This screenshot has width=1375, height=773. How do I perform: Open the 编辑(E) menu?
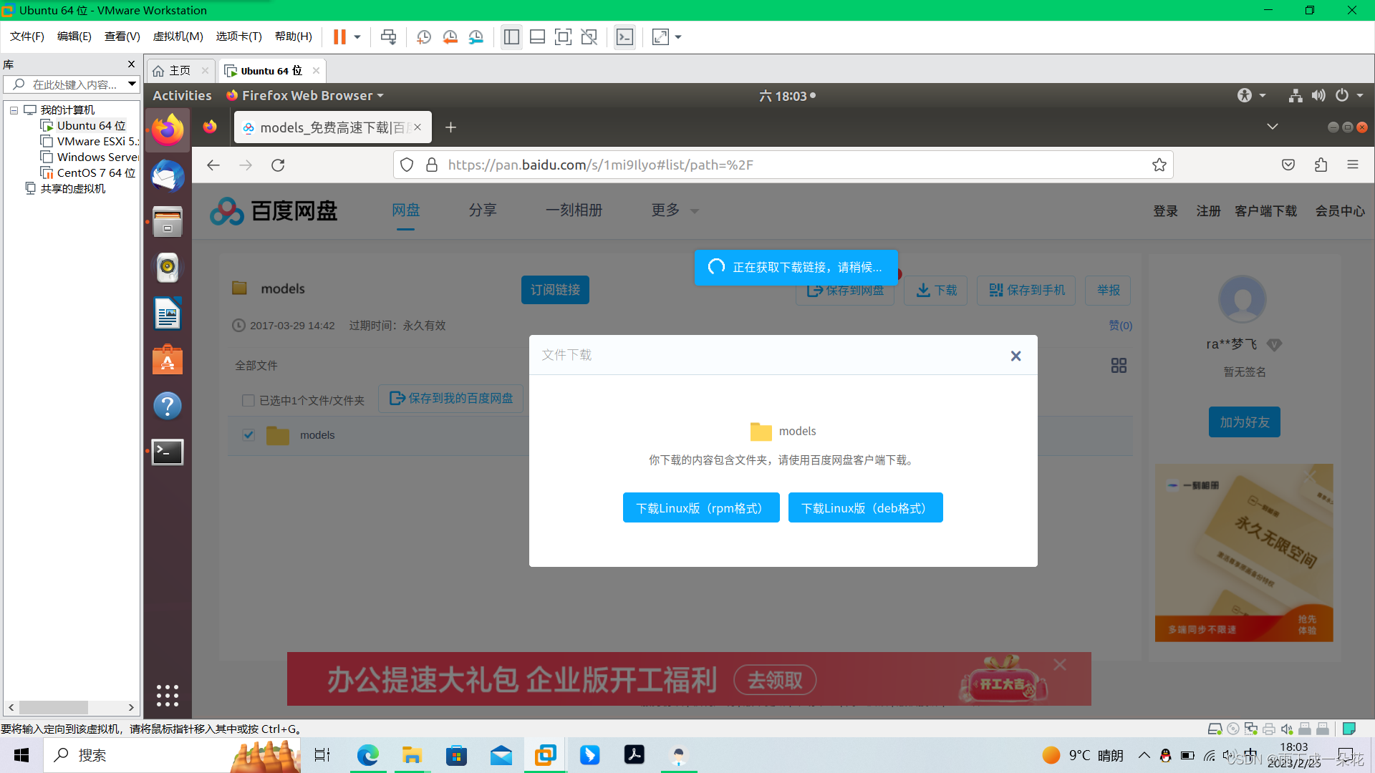coord(74,37)
